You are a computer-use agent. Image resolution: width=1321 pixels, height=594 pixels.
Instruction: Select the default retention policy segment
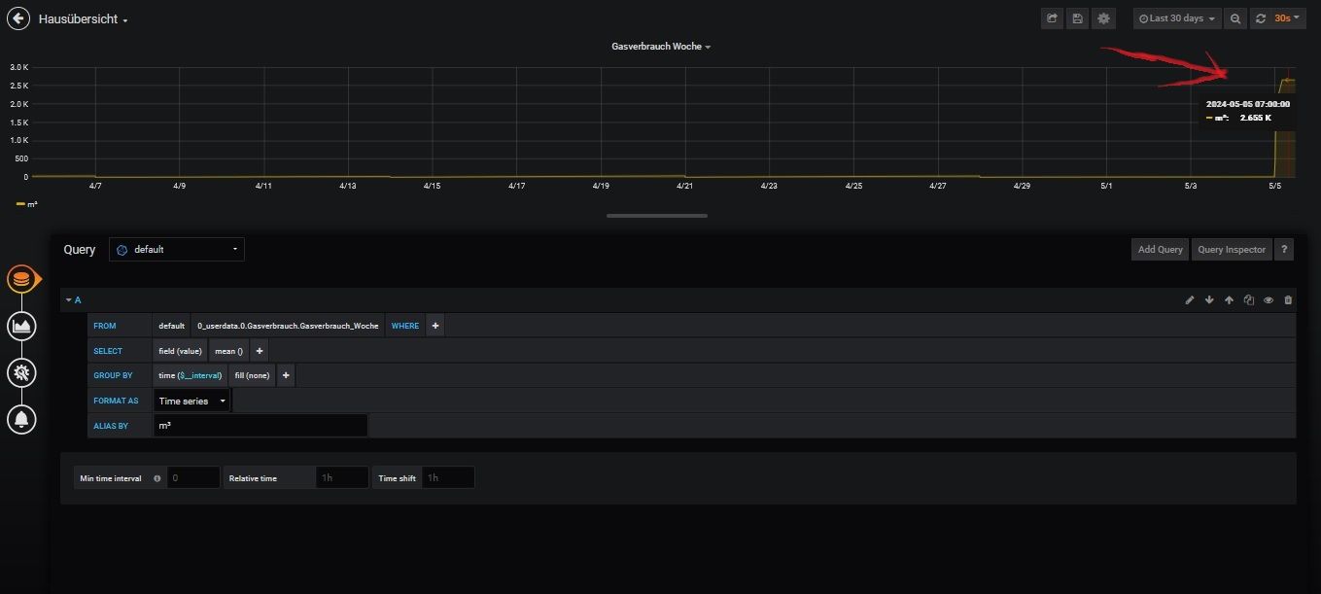coord(172,326)
